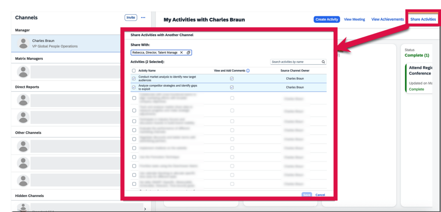This screenshot has height=212, width=441.
Task: Open value help icon in Share With field
Action: (x=188, y=53)
